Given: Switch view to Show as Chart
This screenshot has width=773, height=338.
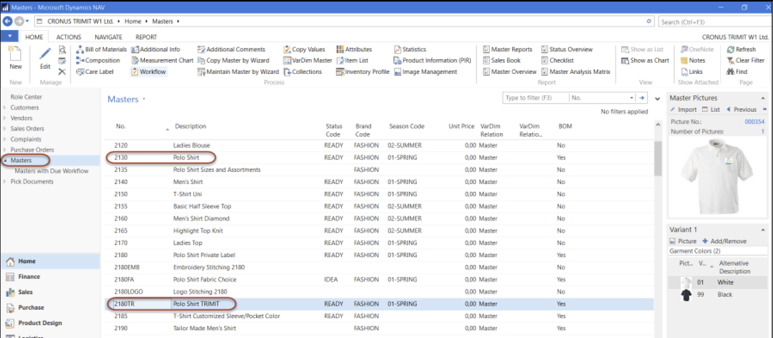Looking at the screenshot, I should click(x=645, y=60).
